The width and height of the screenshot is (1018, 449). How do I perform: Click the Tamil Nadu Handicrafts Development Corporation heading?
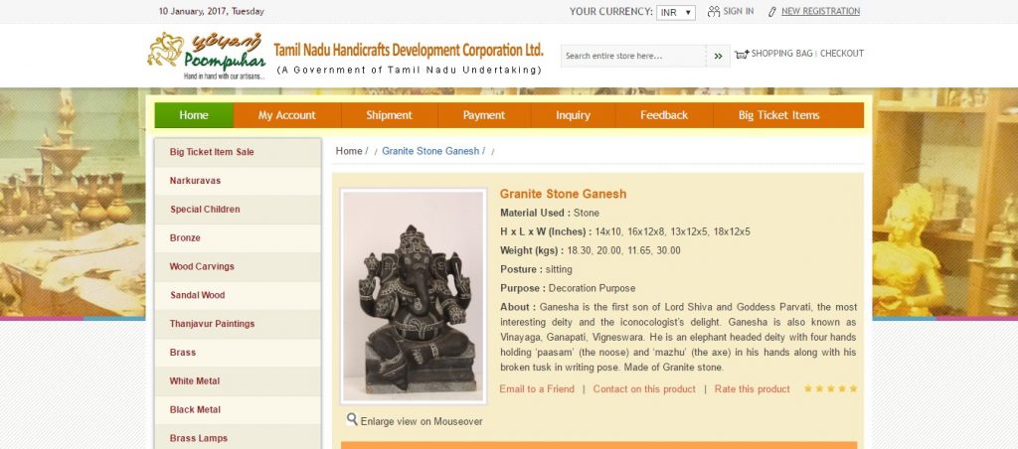[x=408, y=50]
